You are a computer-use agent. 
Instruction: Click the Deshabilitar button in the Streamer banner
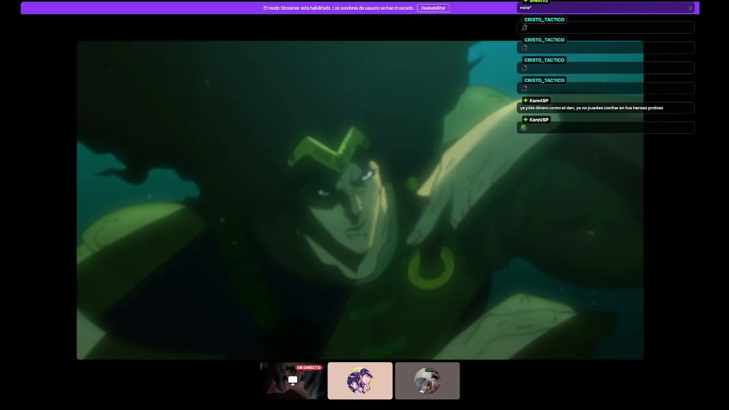433,8
